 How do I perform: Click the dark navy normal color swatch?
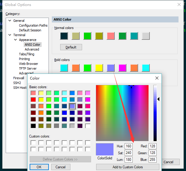click(64, 36)
